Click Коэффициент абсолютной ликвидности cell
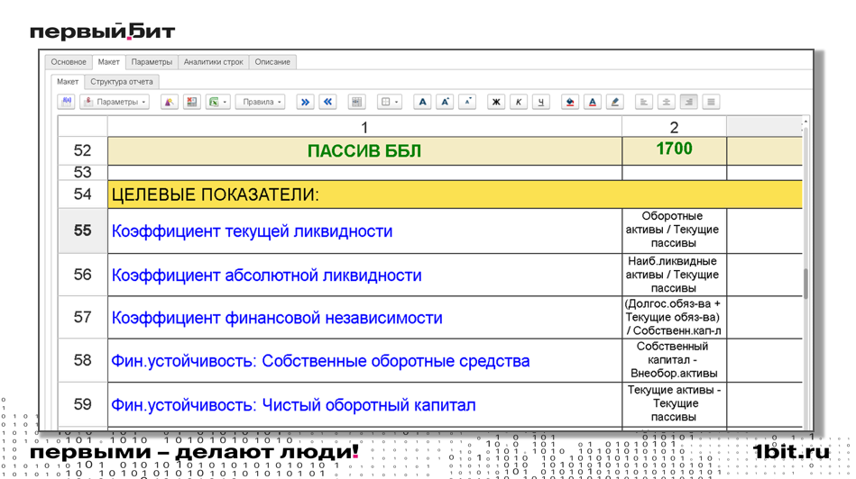 click(x=364, y=275)
